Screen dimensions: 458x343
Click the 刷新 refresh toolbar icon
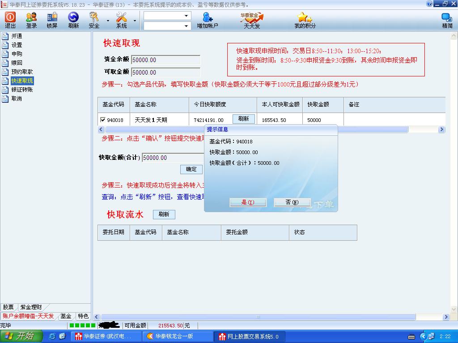tap(73, 20)
